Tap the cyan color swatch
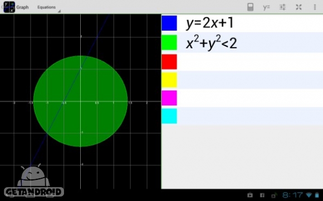The image size is (323, 201). 169,116
